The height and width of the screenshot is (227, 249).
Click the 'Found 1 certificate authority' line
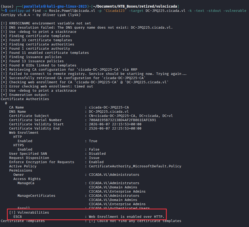click(35, 49)
